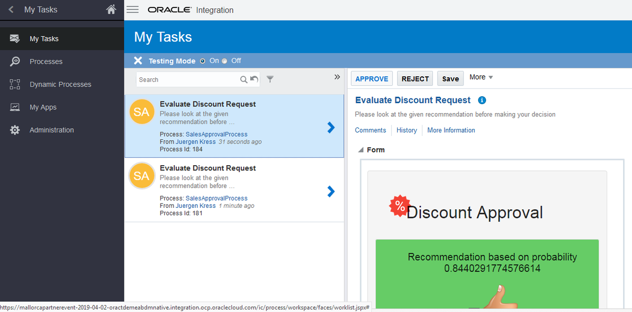The width and height of the screenshot is (632, 312).
Task: Click the Oracle Integration logo
Action: point(191,10)
